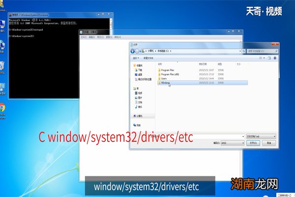Screen dimensions: 295x197
Task: Click the forward navigation arrow in dialog
Action: tap(137, 51)
